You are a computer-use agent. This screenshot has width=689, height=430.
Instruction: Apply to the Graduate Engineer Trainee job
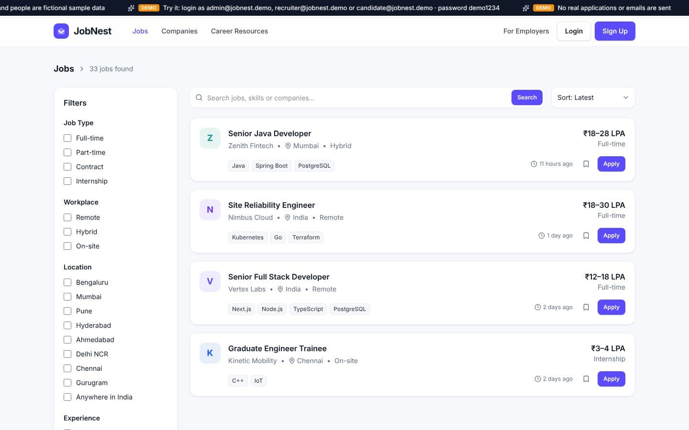611,379
